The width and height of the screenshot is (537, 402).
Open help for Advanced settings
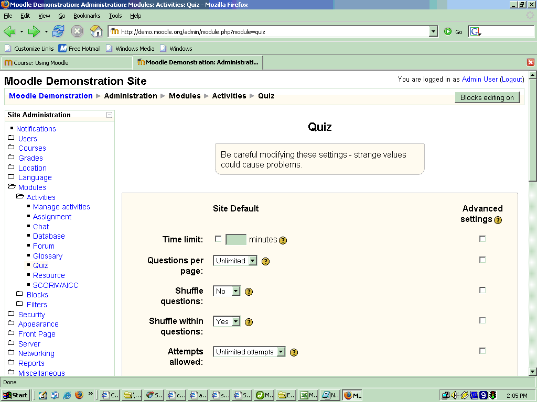point(498,220)
